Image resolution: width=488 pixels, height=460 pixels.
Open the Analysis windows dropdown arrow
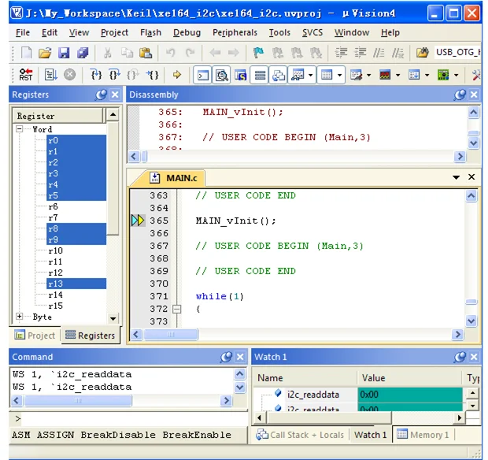pyautogui.click(x=397, y=75)
